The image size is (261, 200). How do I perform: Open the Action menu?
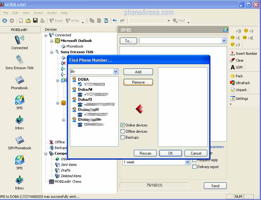click(x=52, y=13)
